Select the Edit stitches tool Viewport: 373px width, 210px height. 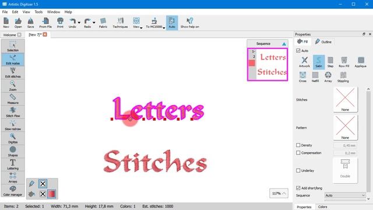click(13, 72)
